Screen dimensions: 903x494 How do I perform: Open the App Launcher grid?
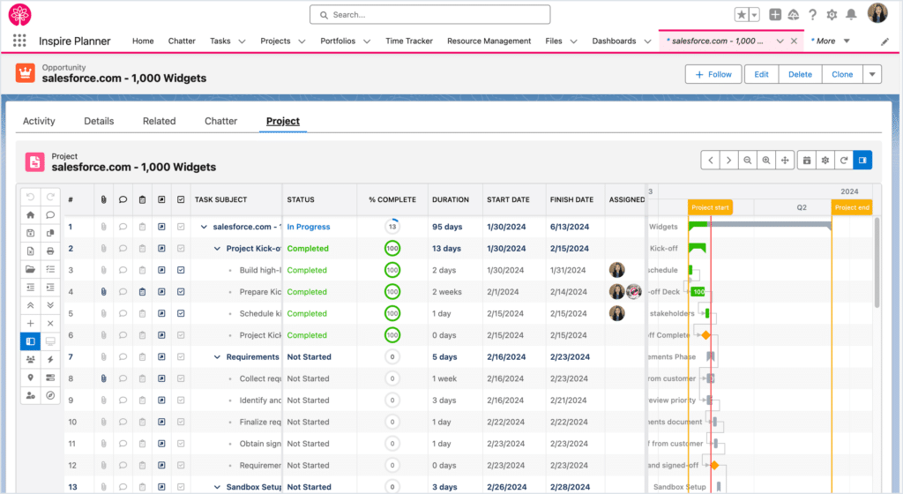(19, 41)
